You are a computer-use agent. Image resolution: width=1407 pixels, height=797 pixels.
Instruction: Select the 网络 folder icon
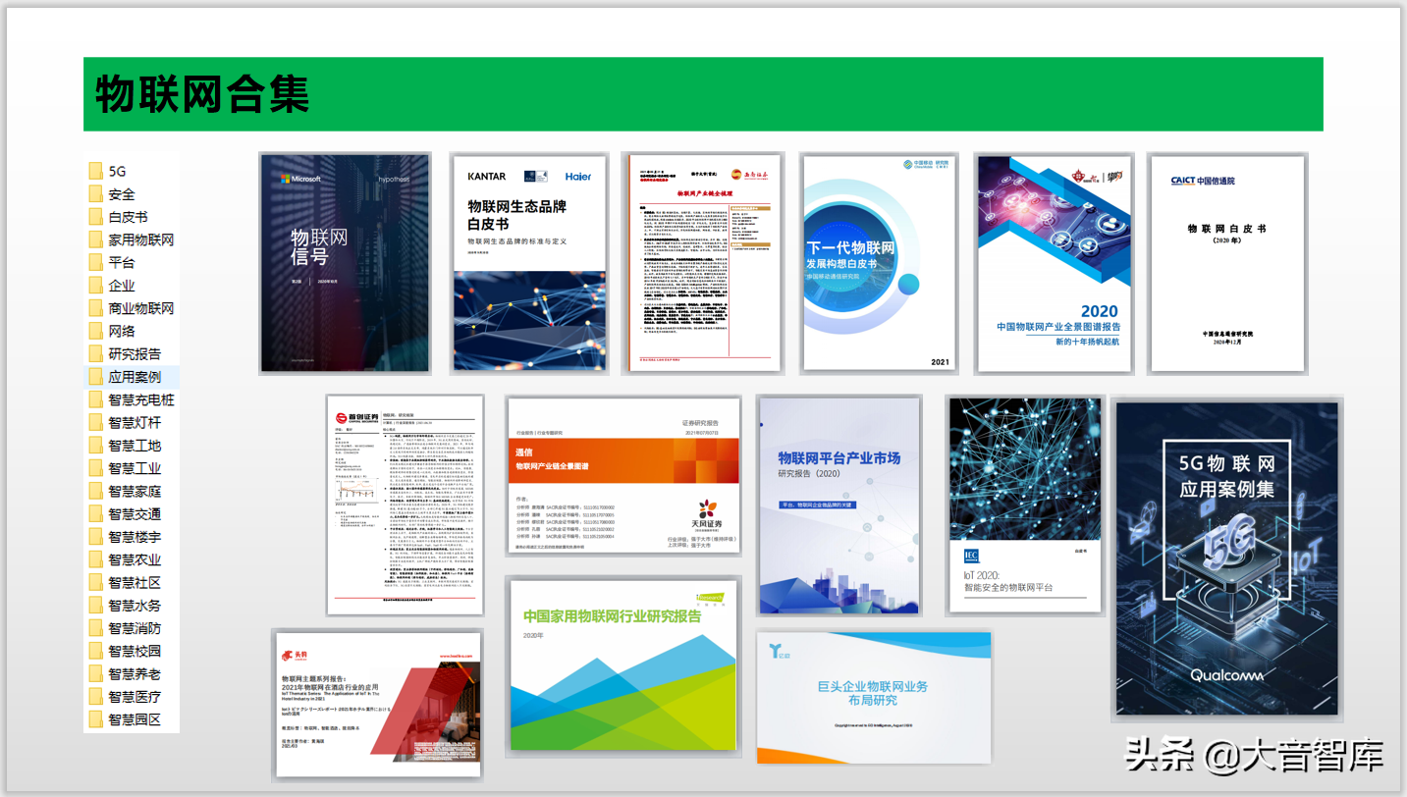click(x=95, y=331)
